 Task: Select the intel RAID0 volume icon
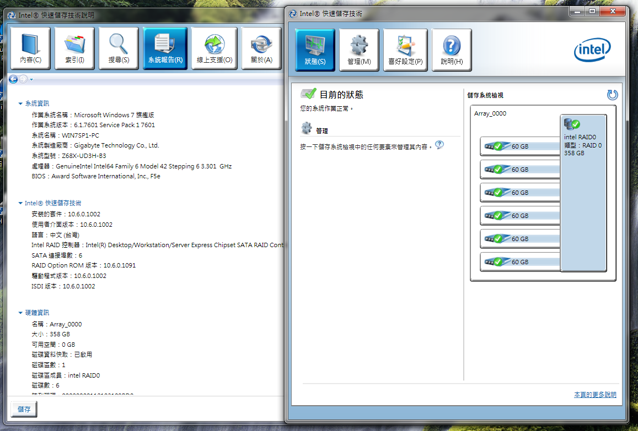click(x=572, y=124)
